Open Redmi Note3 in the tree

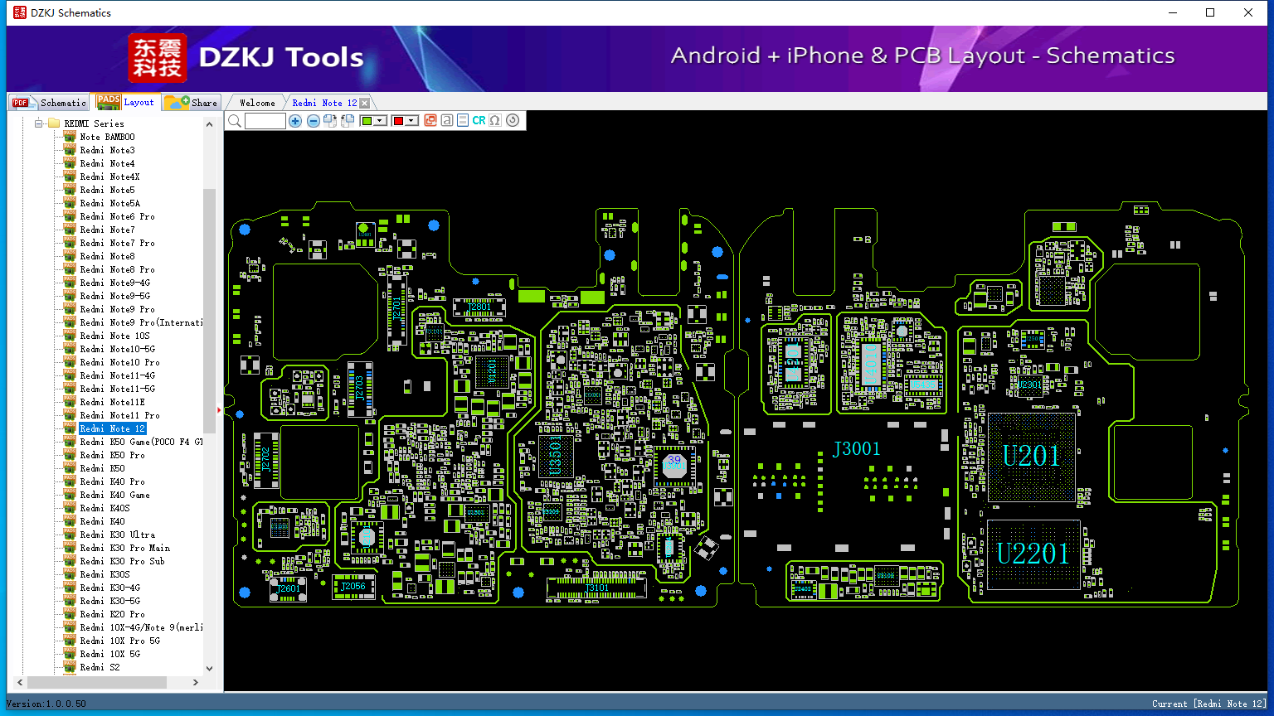[x=107, y=150]
